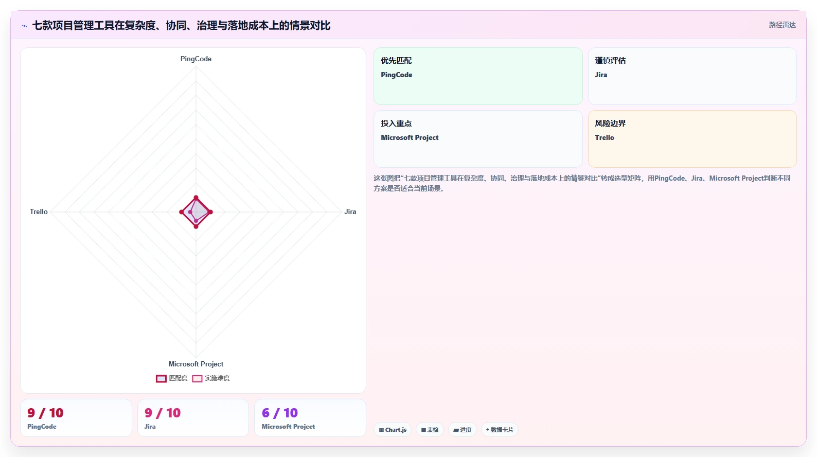Click the left Trello data point on radar
The width and height of the screenshot is (817, 457).
point(182,212)
